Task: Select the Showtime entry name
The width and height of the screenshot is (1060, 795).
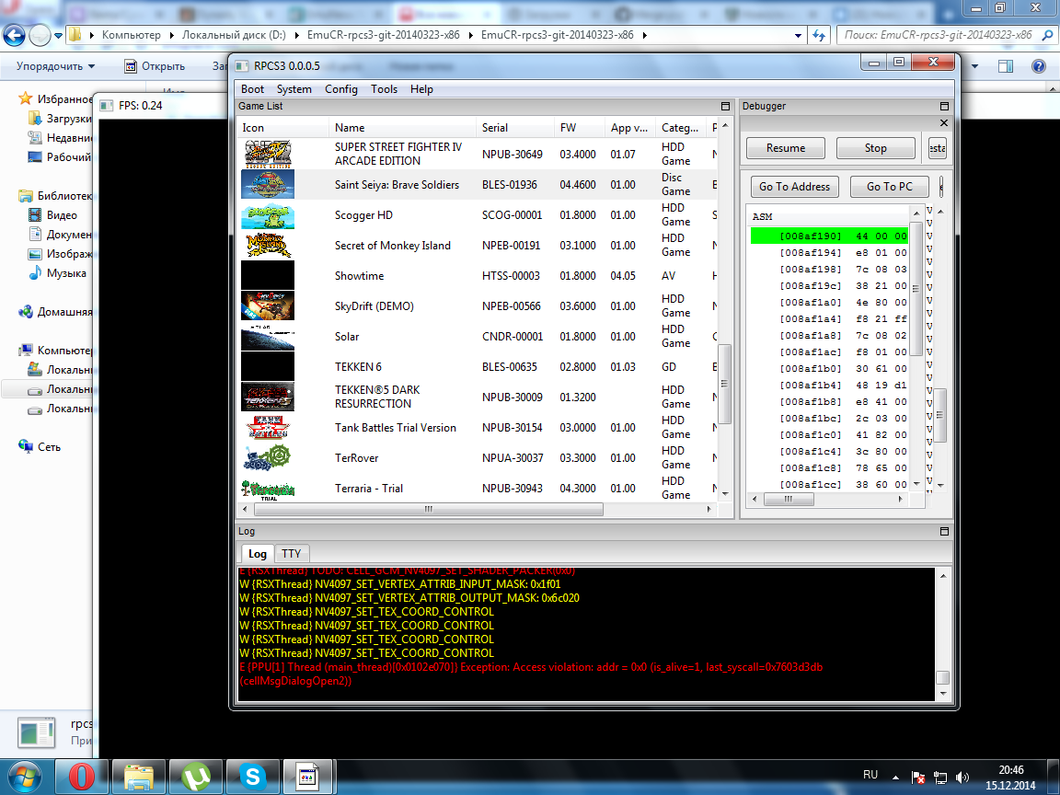Action: click(359, 276)
